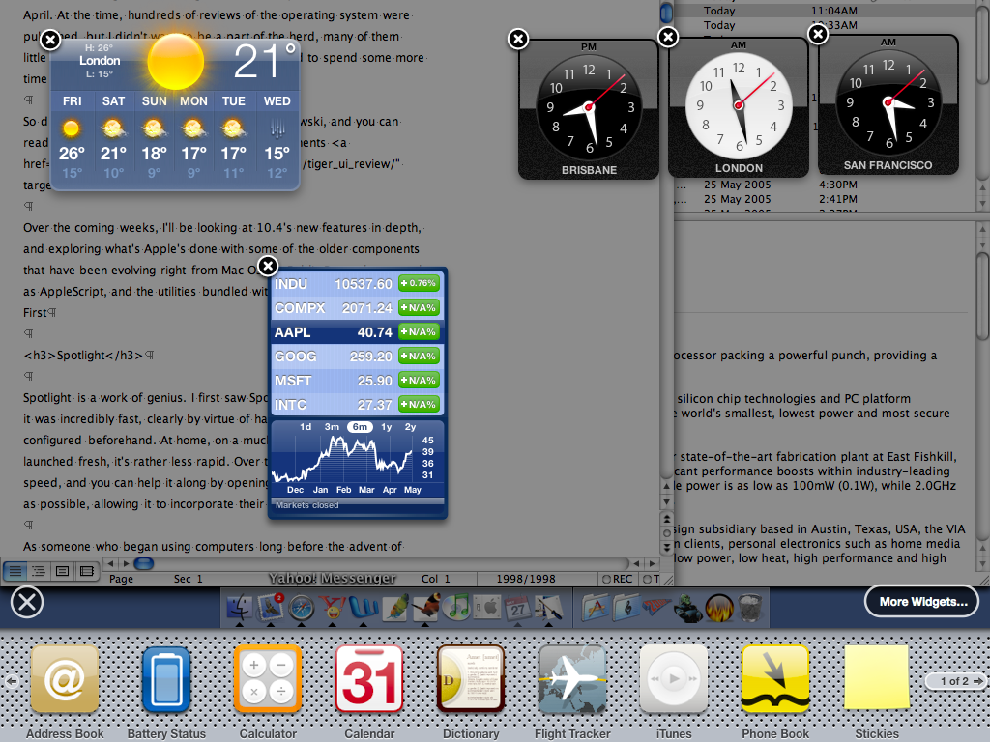Click the WED forecast in weather widget

(x=277, y=137)
